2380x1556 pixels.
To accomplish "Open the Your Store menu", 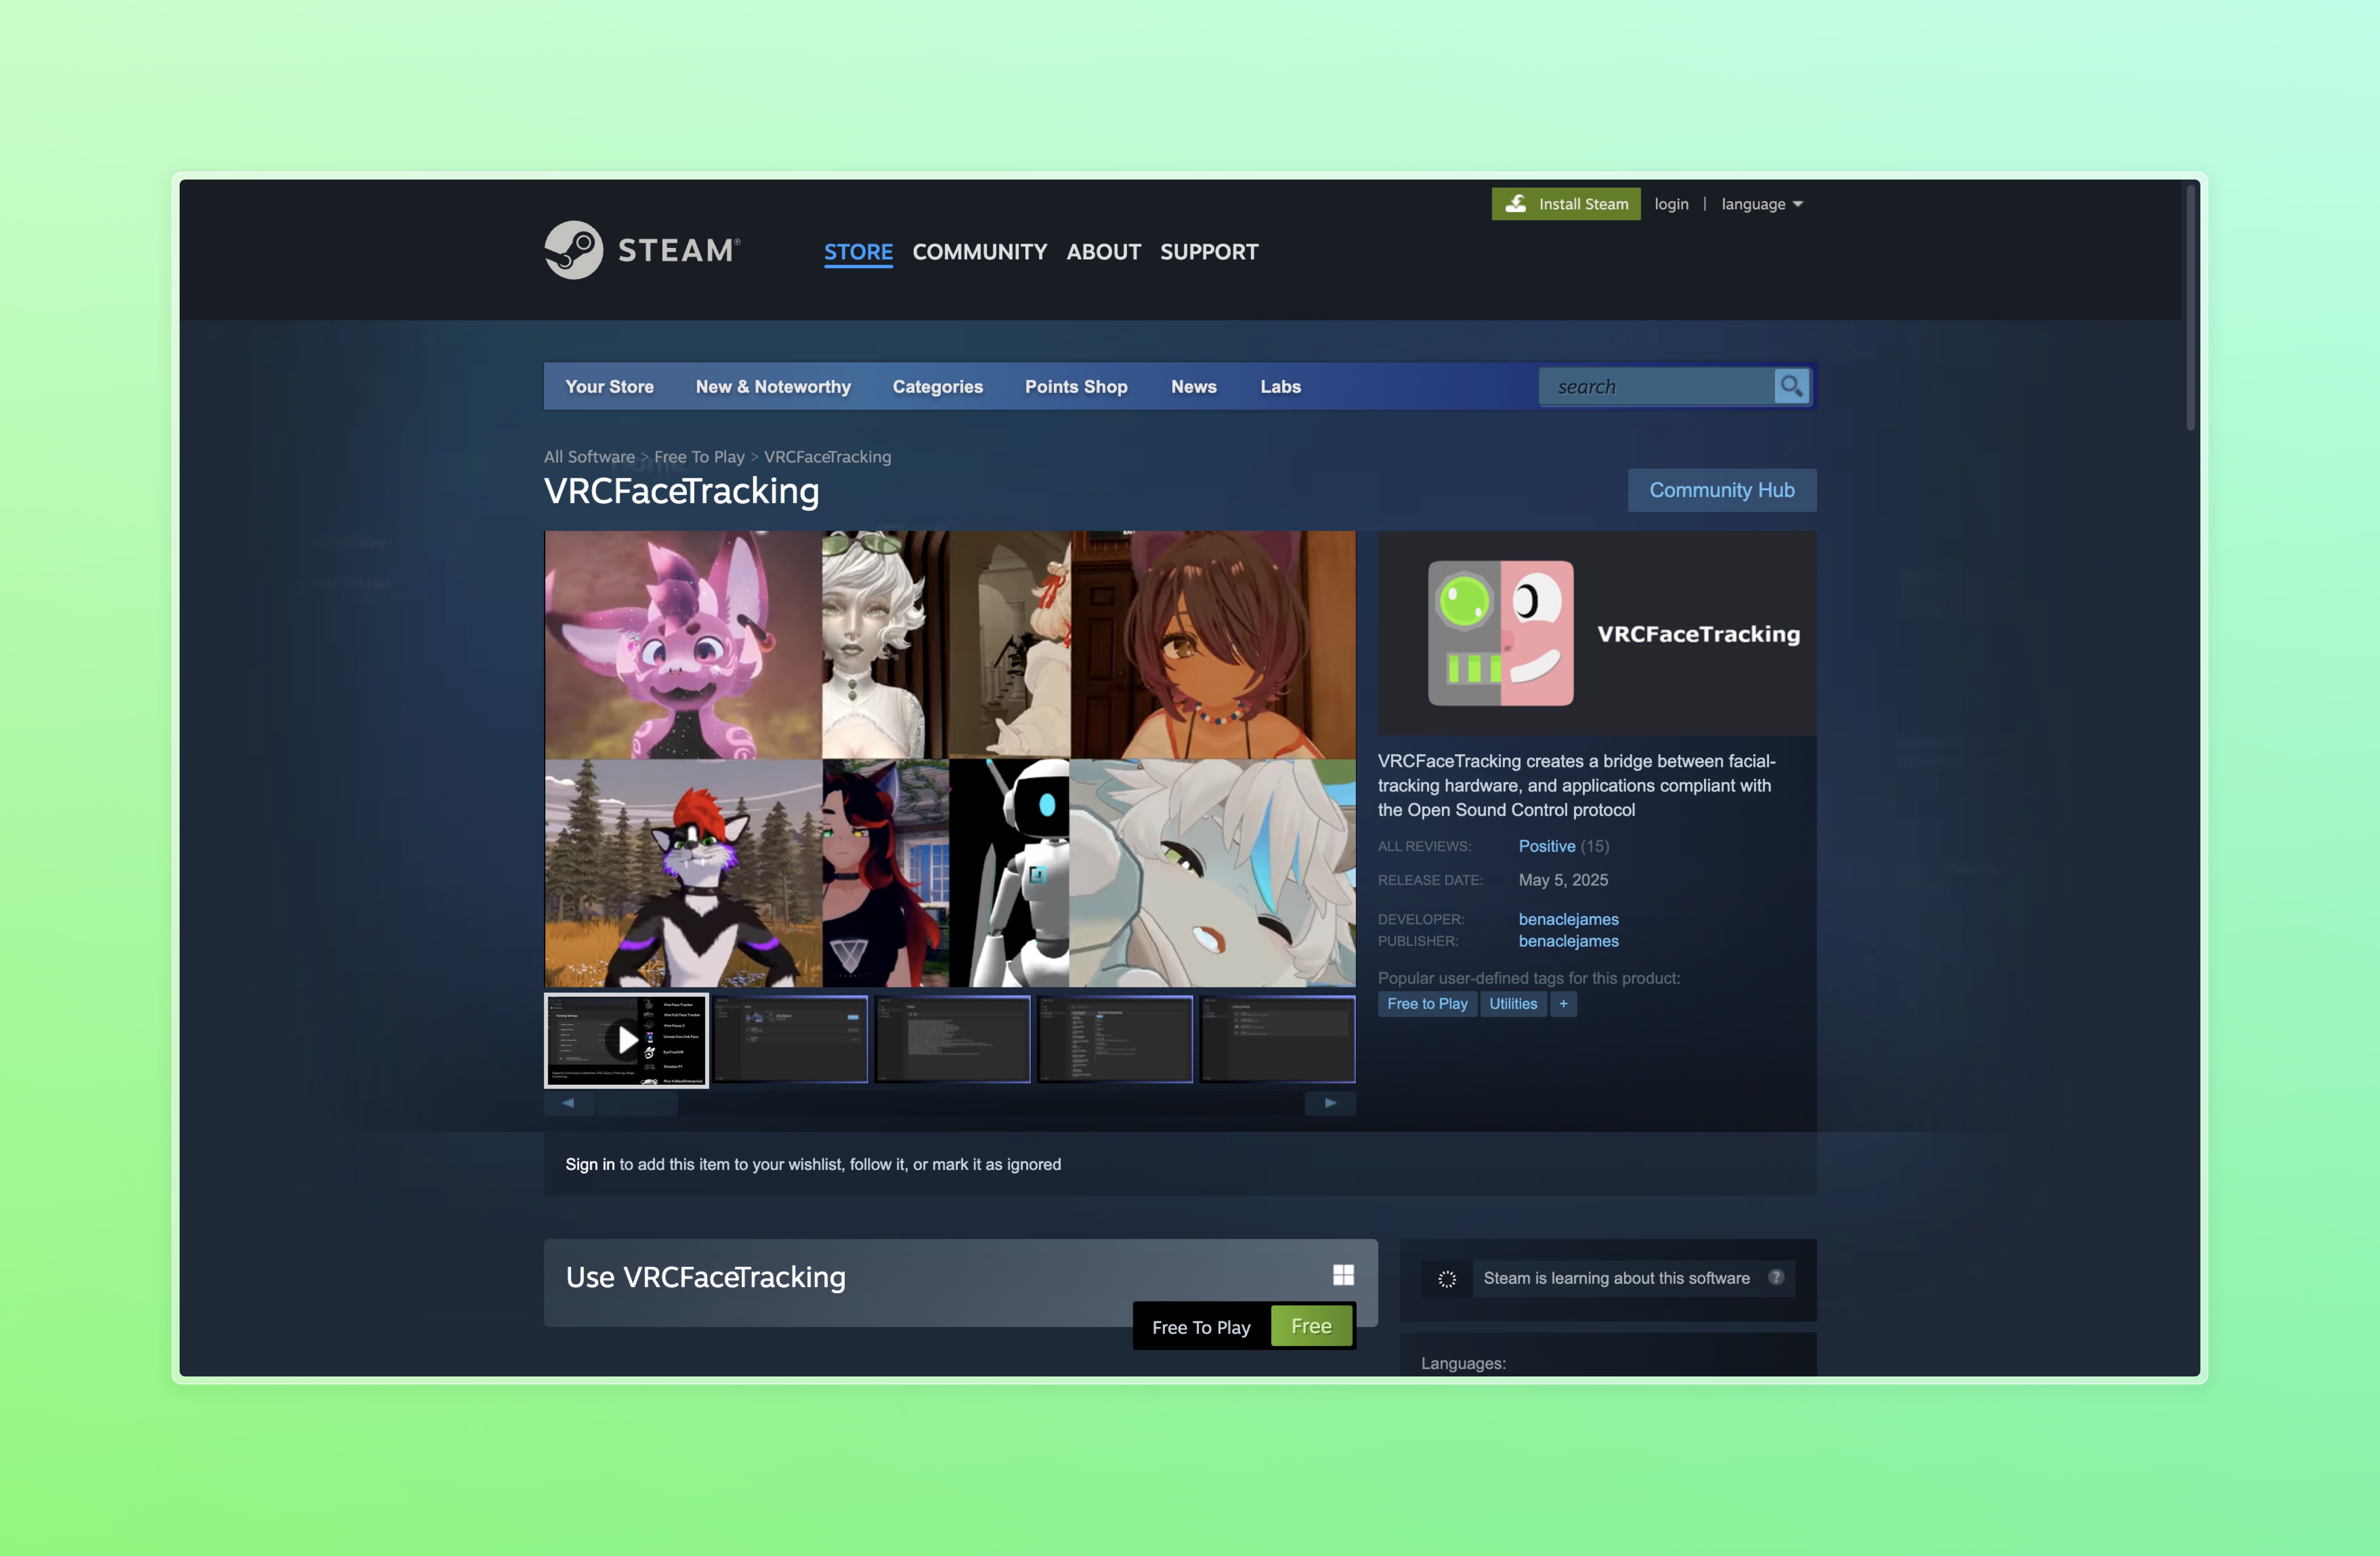I will (609, 387).
